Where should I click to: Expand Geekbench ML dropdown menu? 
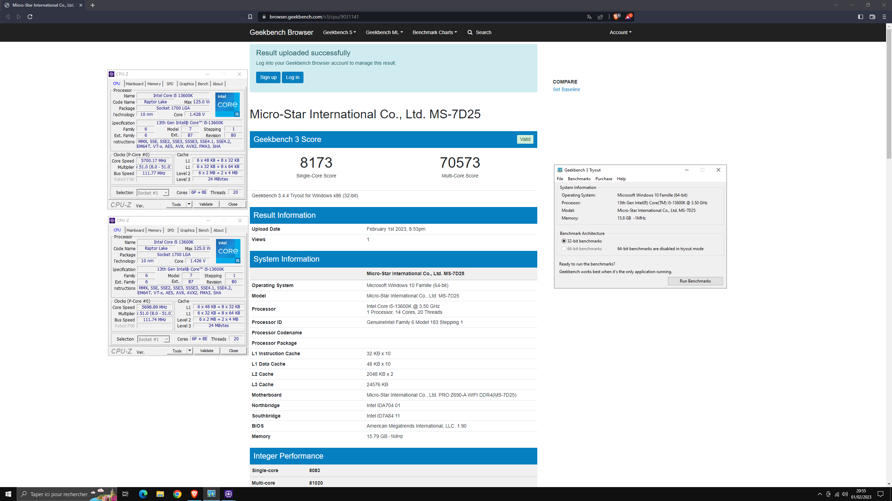coord(384,32)
